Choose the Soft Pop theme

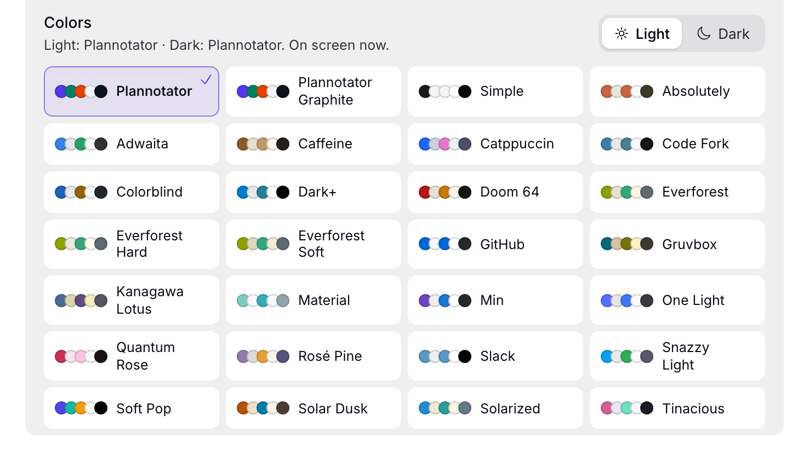tap(132, 408)
